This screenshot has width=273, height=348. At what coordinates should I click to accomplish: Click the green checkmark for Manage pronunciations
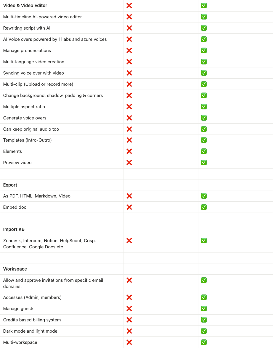pyautogui.click(x=204, y=51)
